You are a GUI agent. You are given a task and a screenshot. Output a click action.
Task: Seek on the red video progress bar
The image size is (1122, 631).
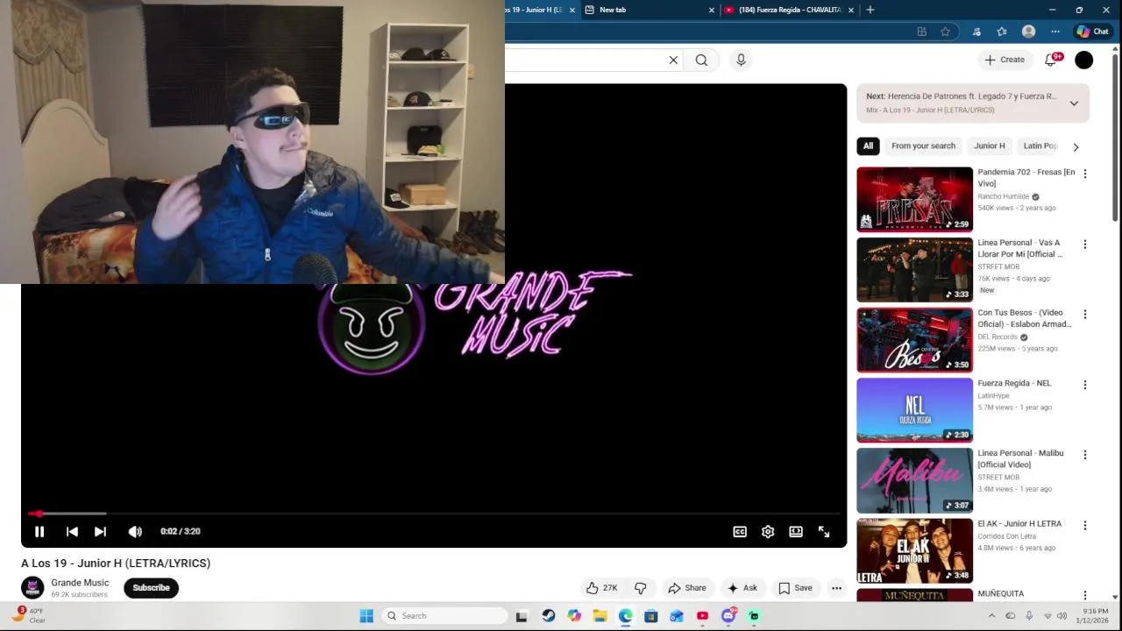click(x=434, y=514)
